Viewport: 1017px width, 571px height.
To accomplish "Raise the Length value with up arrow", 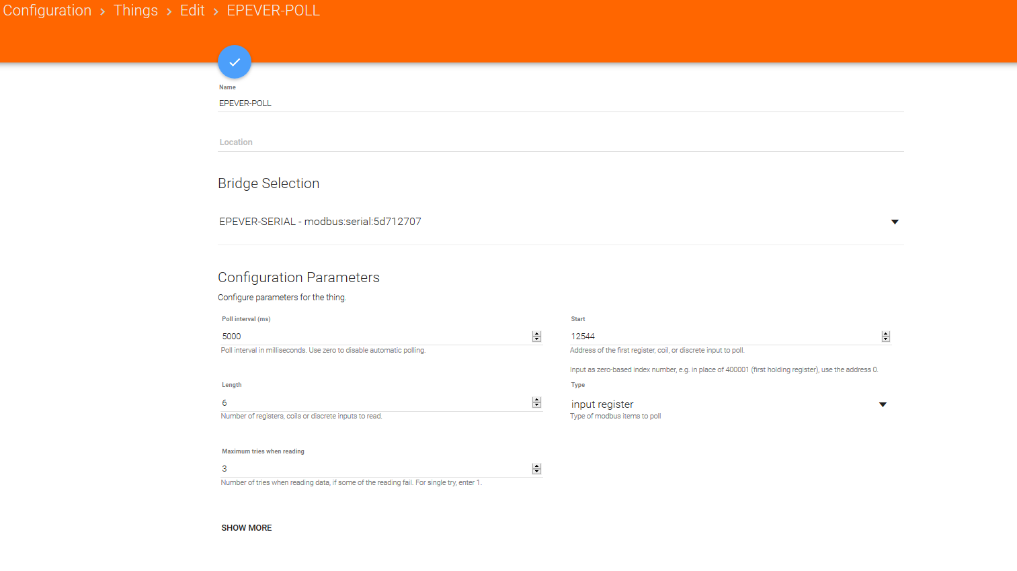I will (x=536, y=400).
